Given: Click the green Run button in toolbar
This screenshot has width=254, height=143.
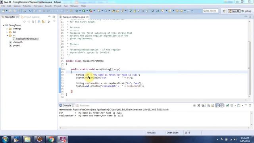Looking at the screenshot, I should click(x=84, y=11).
